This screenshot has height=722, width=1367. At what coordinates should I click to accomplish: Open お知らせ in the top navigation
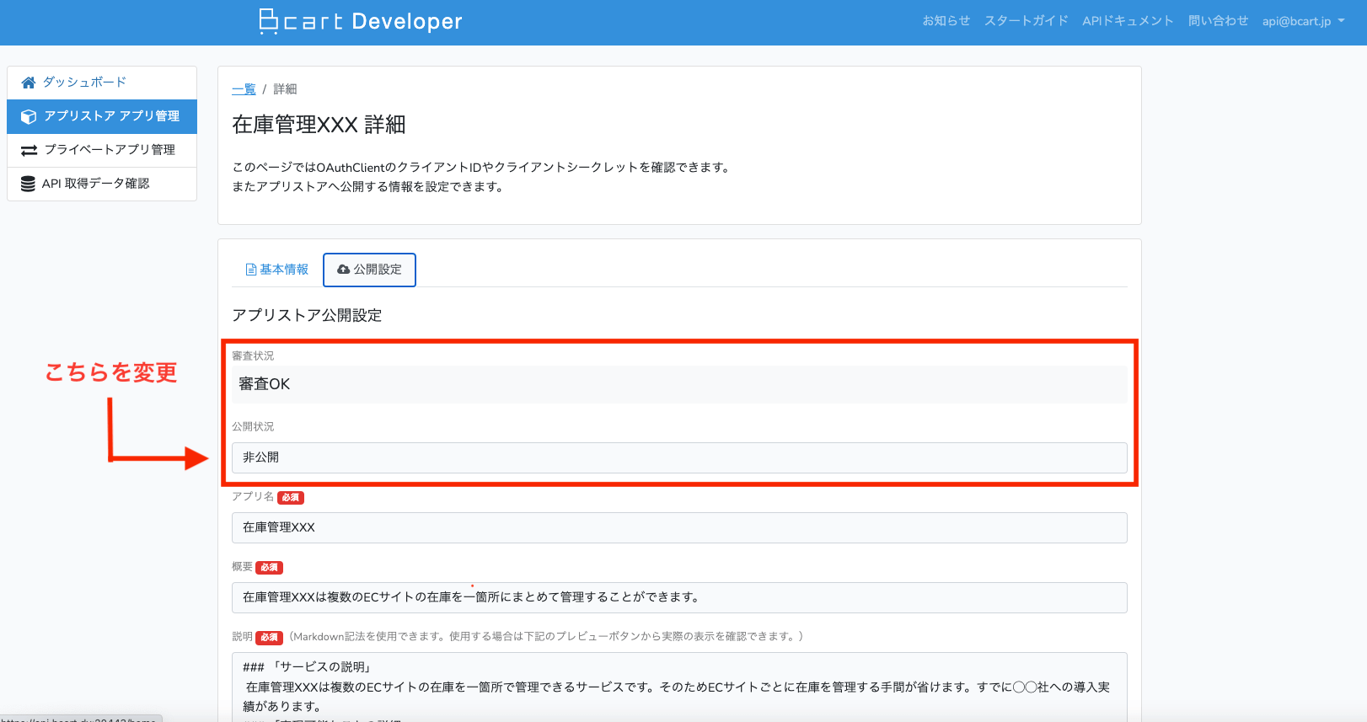[946, 21]
